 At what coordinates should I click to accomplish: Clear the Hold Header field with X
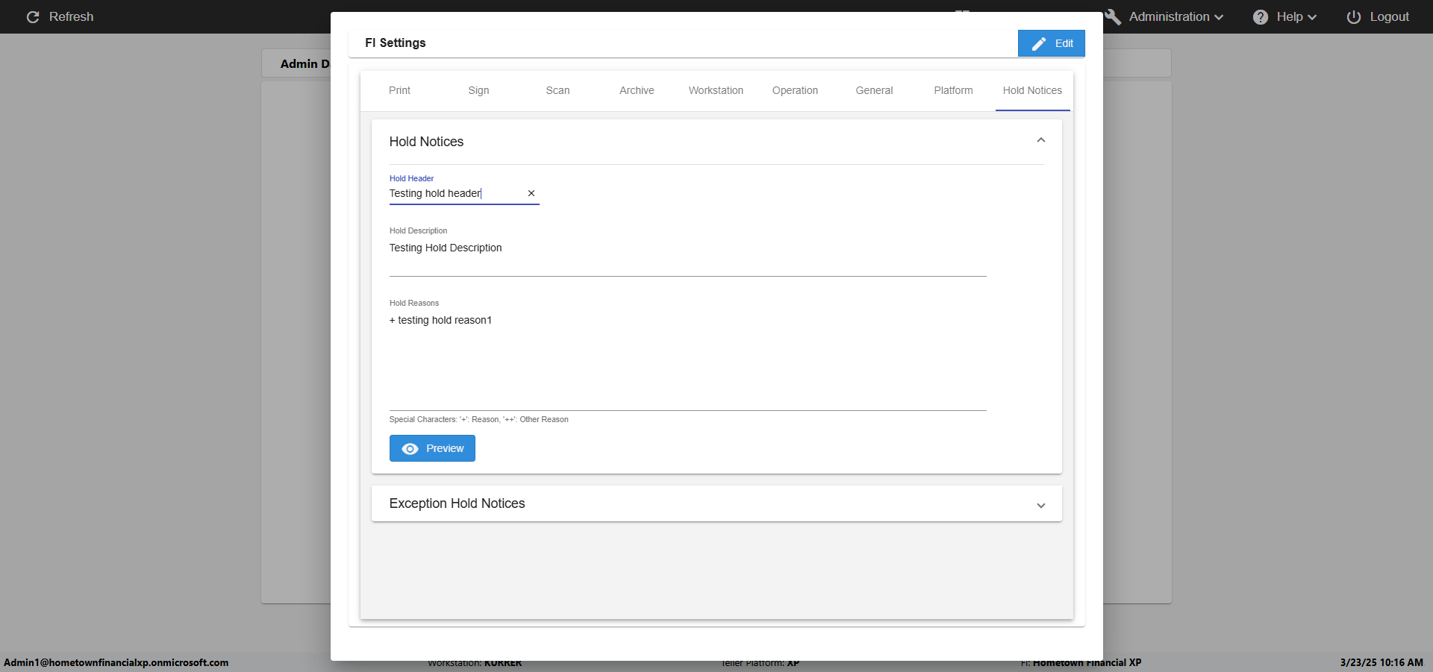click(531, 193)
